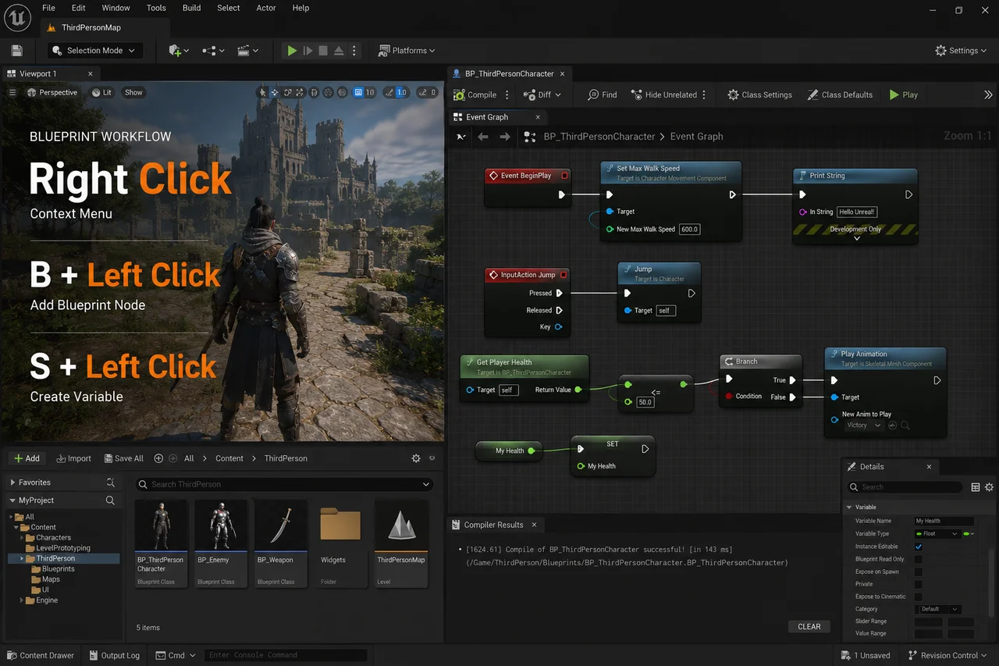Uncheck the Instance Editable checkbox

pos(919,547)
